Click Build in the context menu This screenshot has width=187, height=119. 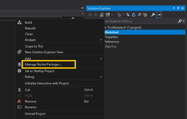28,23
